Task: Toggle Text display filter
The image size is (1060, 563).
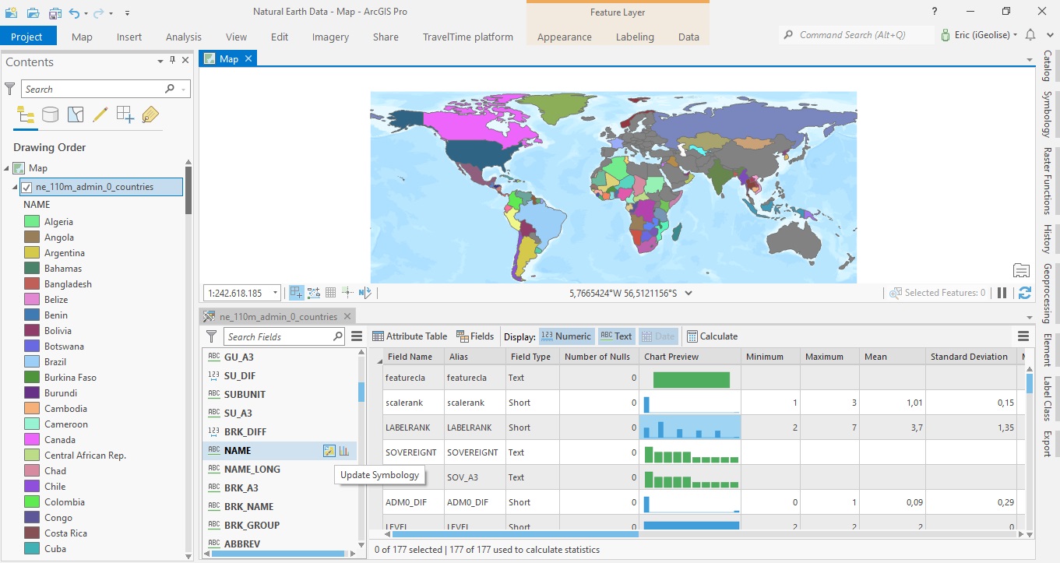Action: pos(616,336)
